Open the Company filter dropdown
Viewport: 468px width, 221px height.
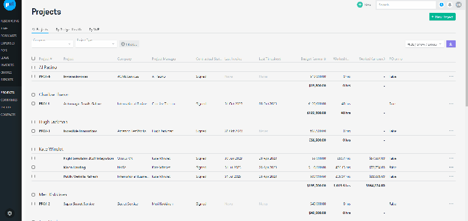(52, 43)
